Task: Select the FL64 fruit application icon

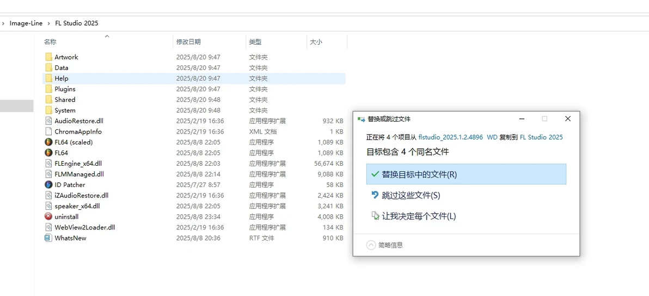Action: point(48,153)
